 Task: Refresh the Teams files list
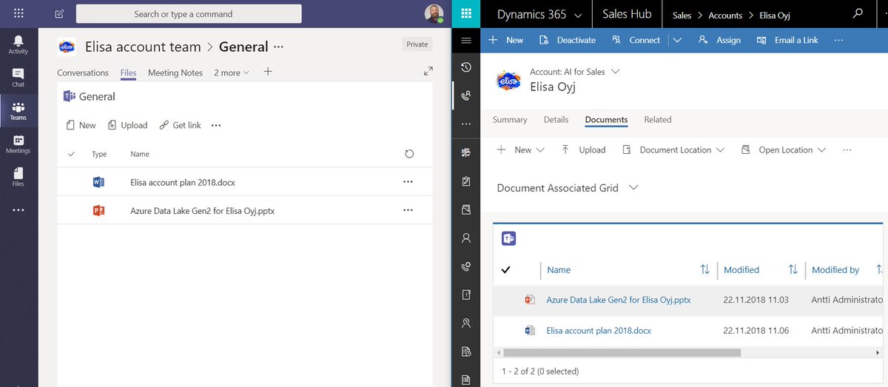pos(409,154)
